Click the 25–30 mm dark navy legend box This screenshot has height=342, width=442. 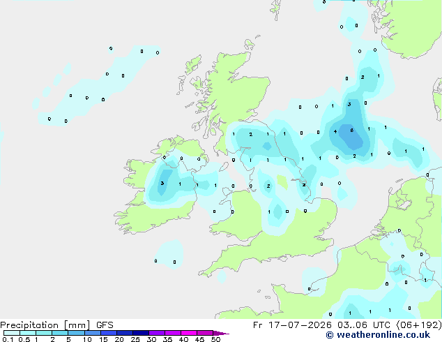(141, 333)
